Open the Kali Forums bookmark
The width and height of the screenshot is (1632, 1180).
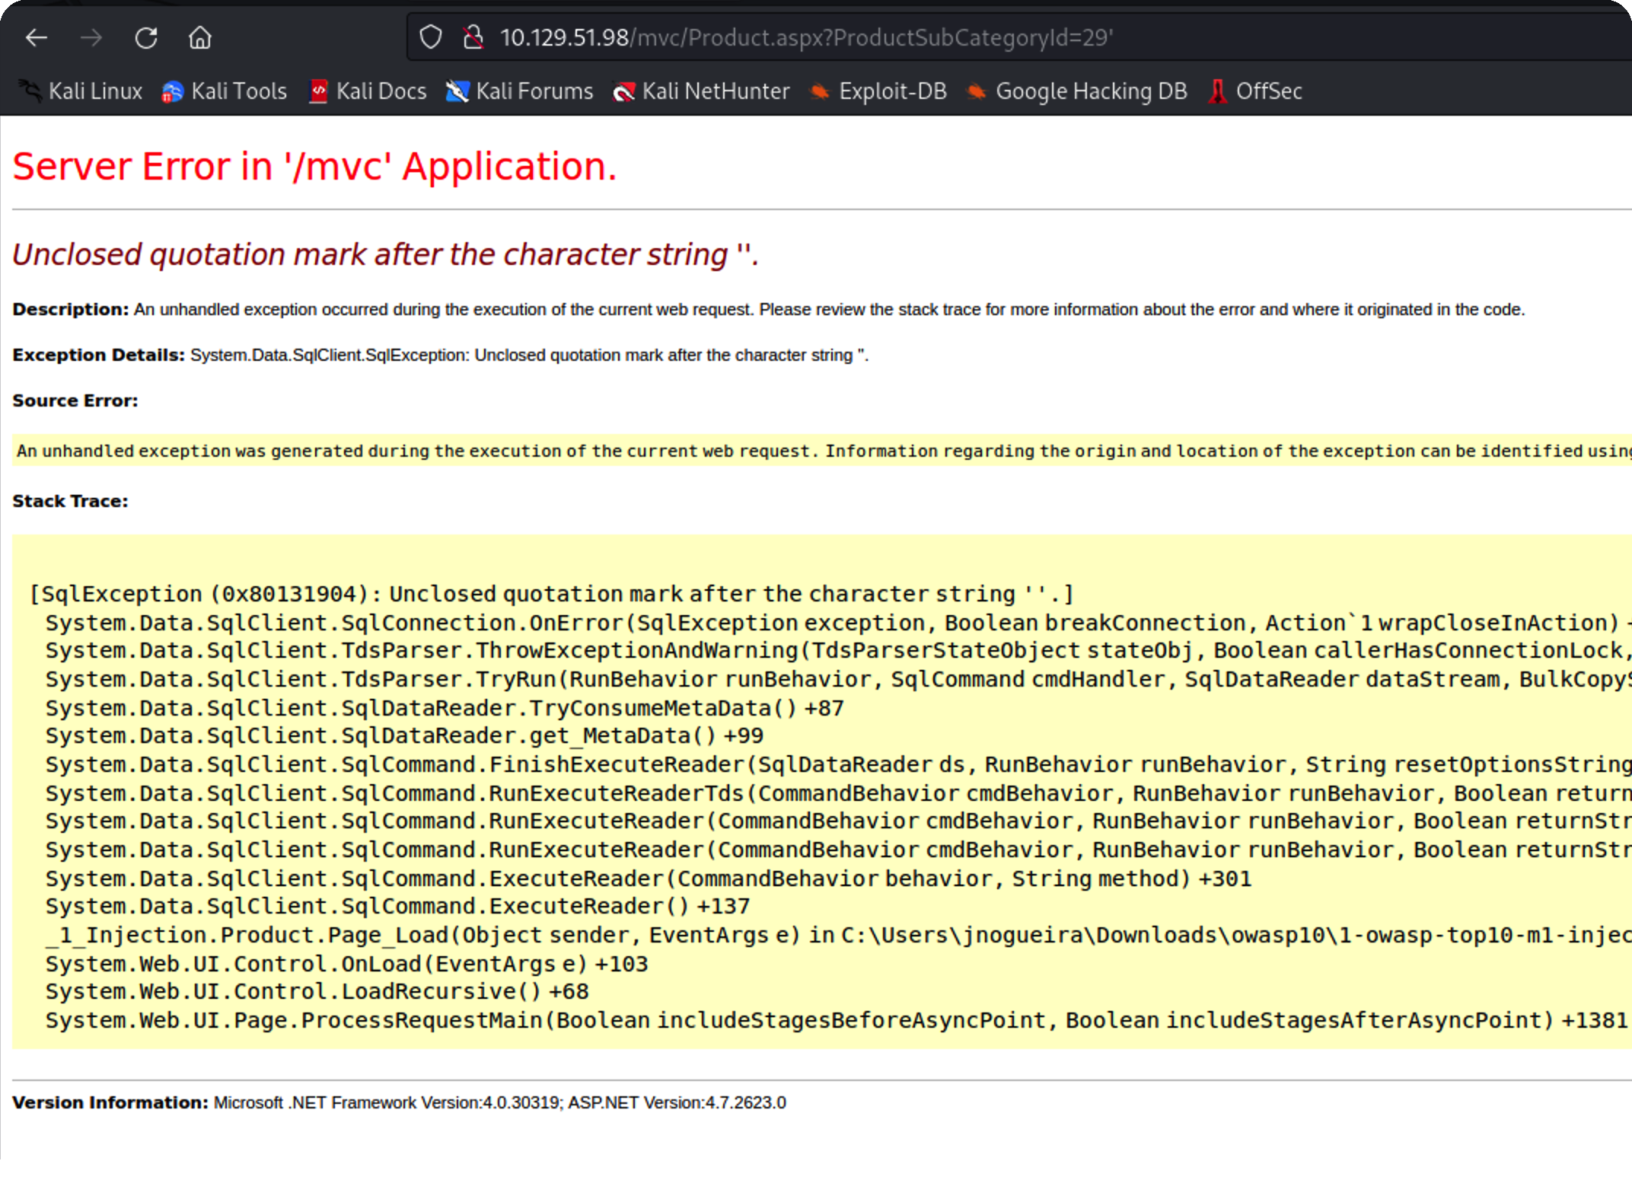pyautogui.click(x=520, y=91)
